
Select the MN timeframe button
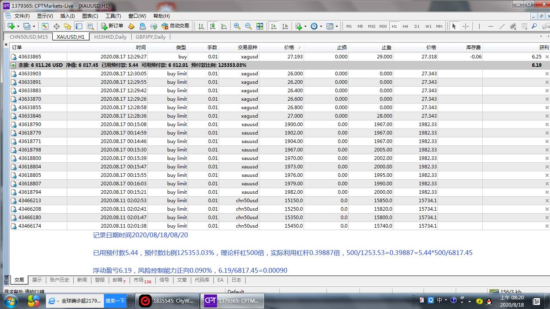pyautogui.click(x=439, y=26)
